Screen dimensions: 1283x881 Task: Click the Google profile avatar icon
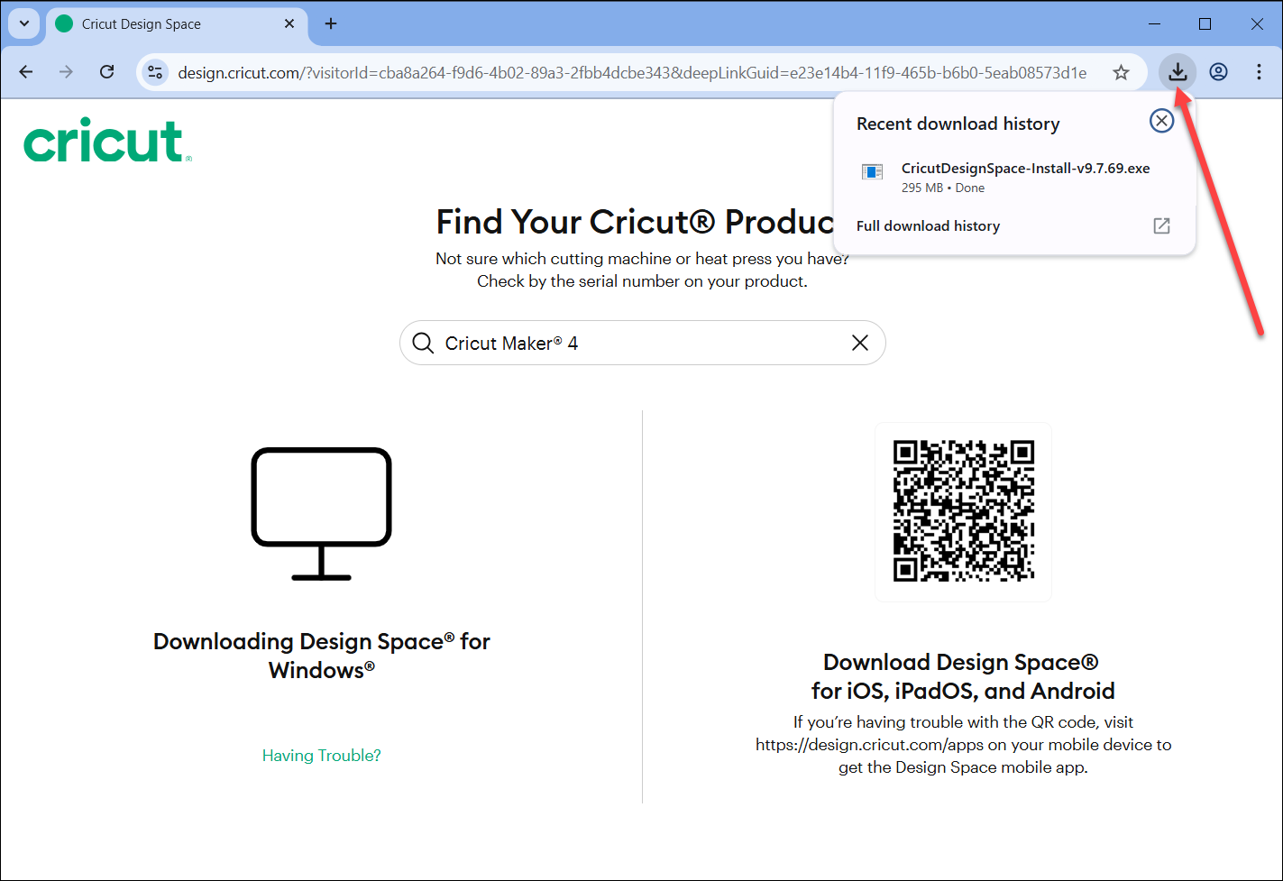coord(1218,72)
